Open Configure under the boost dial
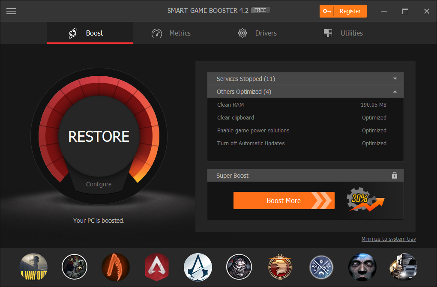Viewport: 437px width, 287px height. pos(99,184)
